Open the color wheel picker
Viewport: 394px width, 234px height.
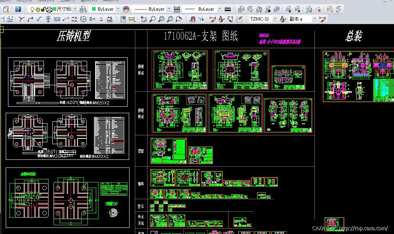pyautogui.click(x=126, y=9)
